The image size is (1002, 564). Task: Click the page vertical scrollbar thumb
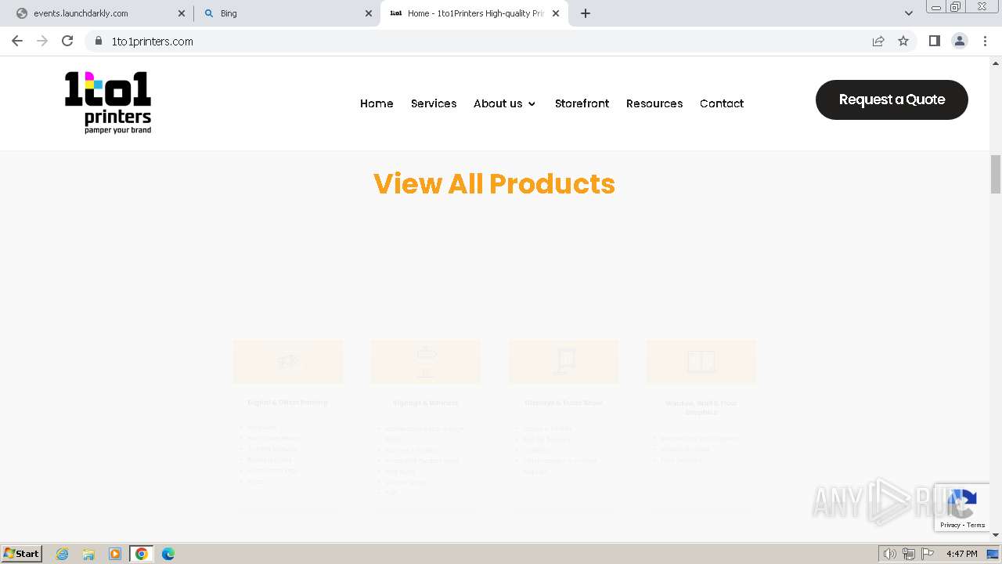pos(996,174)
